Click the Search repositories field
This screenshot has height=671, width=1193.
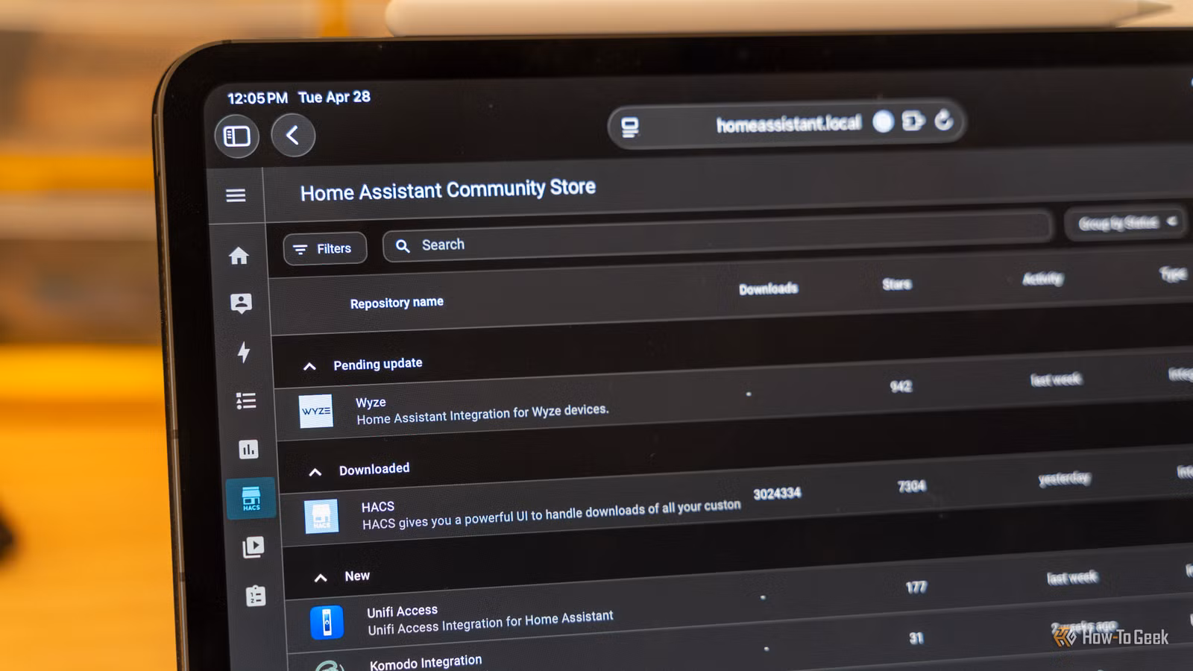point(717,237)
